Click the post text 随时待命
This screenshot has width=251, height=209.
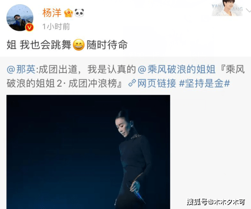[107, 45]
